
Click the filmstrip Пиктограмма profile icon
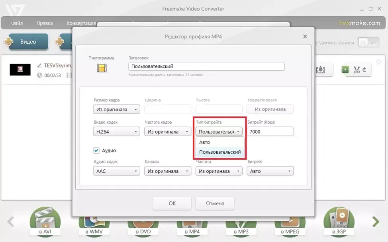(x=102, y=68)
